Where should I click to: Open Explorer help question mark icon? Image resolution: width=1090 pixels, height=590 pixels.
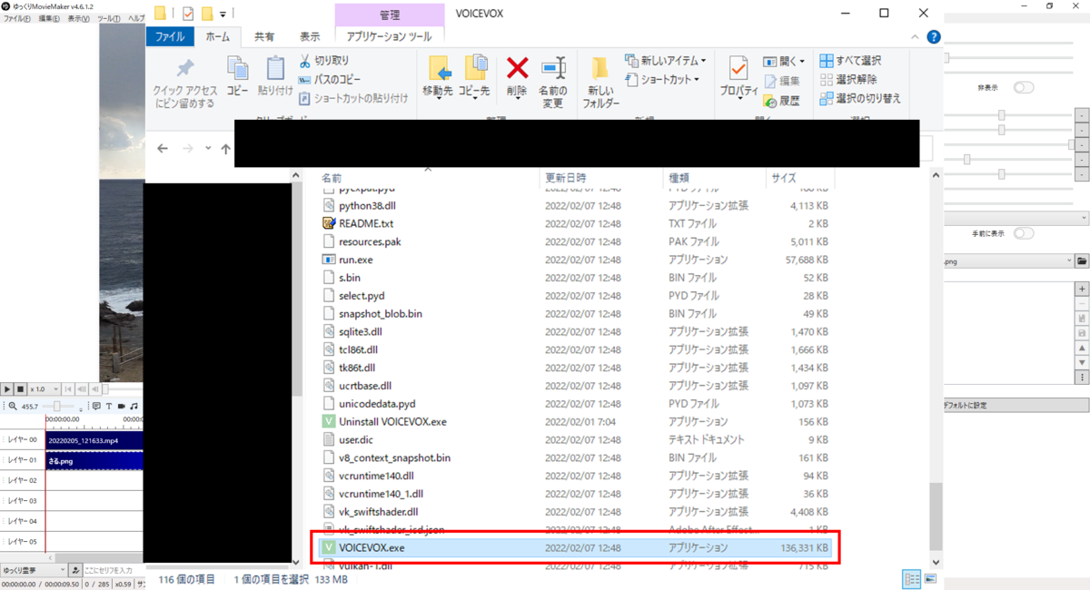(934, 37)
